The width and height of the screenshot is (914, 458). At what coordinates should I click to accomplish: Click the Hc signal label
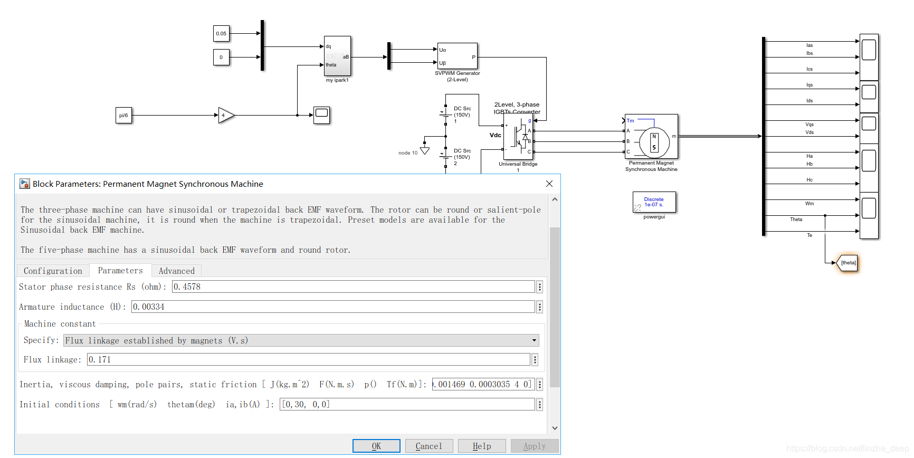[810, 180]
